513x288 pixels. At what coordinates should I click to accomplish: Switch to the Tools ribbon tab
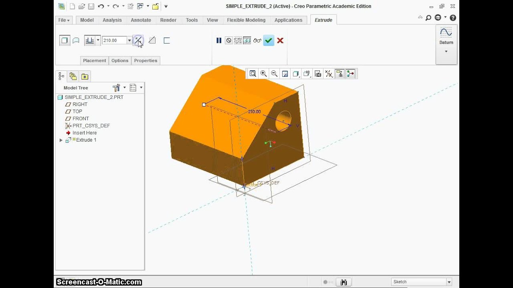click(192, 20)
